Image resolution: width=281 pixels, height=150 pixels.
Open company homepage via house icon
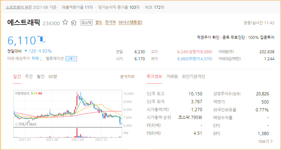[74, 23]
